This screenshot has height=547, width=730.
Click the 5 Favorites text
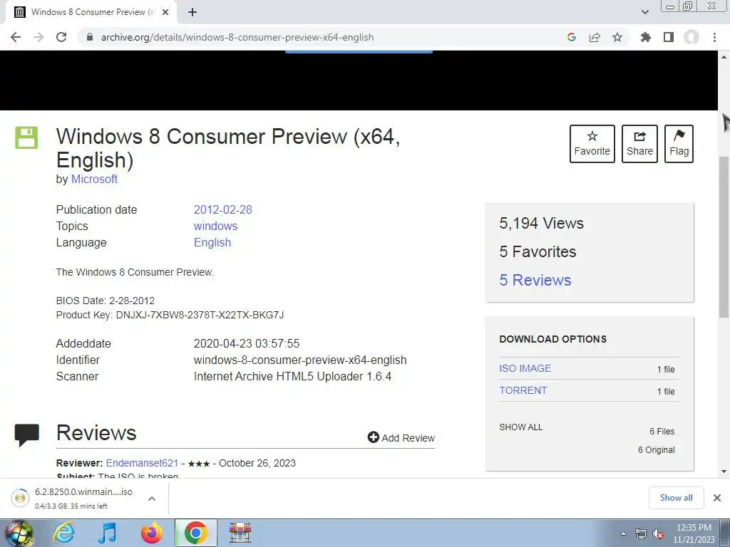coord(538,251)
